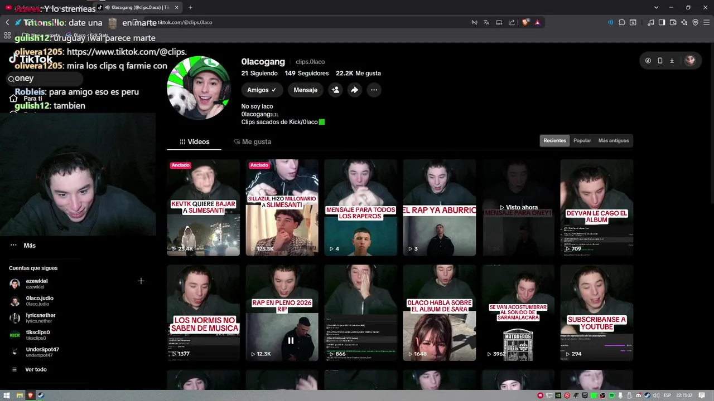Viewport: 714px width, 401px height.
Task: Open the Brave Shields lion icon
Action: click(x=525, y=22)
